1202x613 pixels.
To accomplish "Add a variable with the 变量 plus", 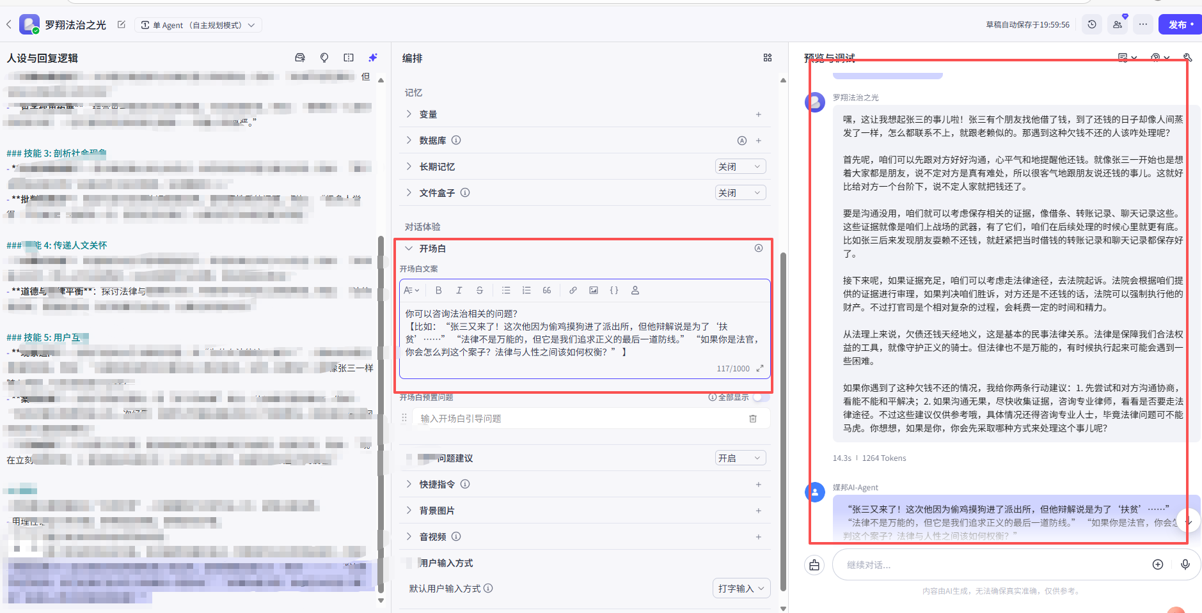I will pos(759,114).
